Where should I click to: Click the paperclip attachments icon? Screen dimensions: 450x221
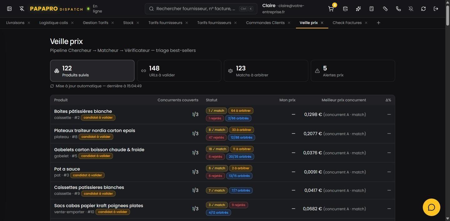pyautogui.click(x=385, y=9)
